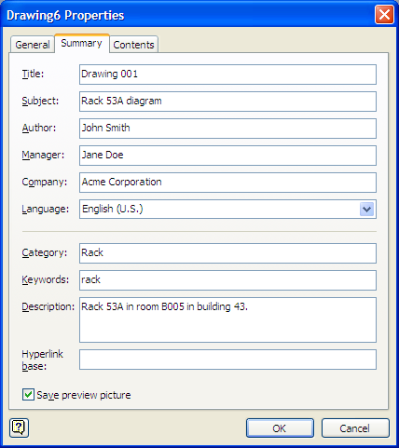Click the Company input box
This screenshot has height=448, width=399.
click(227, 183)
